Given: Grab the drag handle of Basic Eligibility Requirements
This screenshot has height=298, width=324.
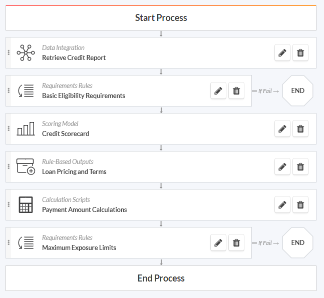Looking at the screenshot, I should point(9,90).
